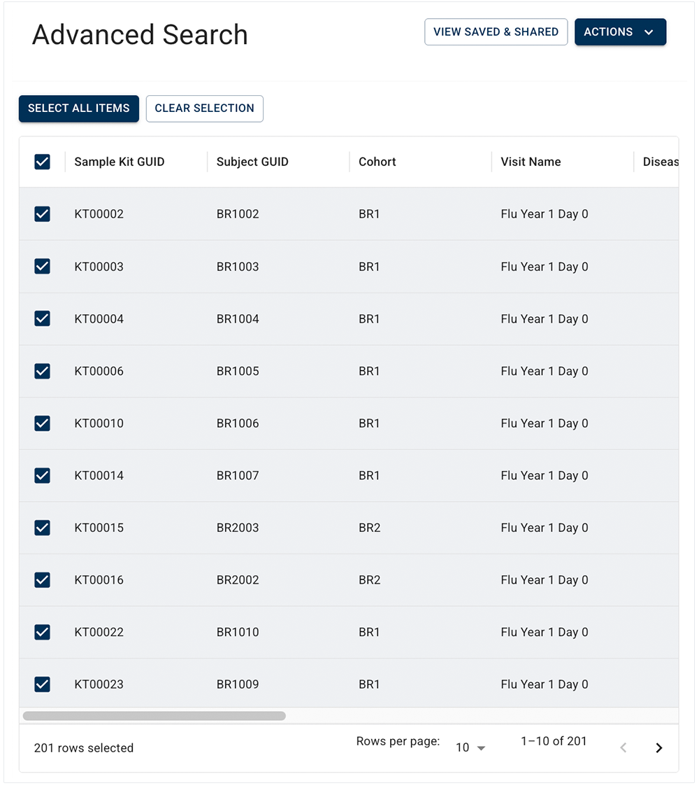Go to next page of results

point(658,748)
